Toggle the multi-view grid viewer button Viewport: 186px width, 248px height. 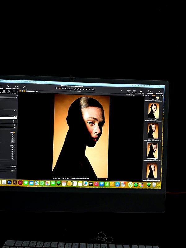tap(20, 91)
